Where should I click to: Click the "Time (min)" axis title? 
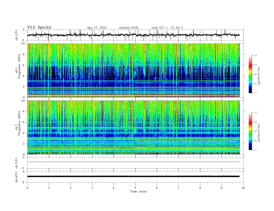[x=138, y=191]
